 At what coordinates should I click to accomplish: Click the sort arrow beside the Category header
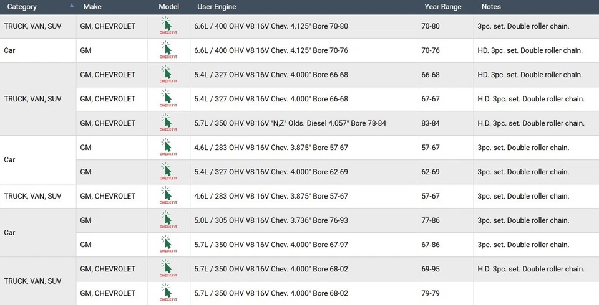click(72, 5)
